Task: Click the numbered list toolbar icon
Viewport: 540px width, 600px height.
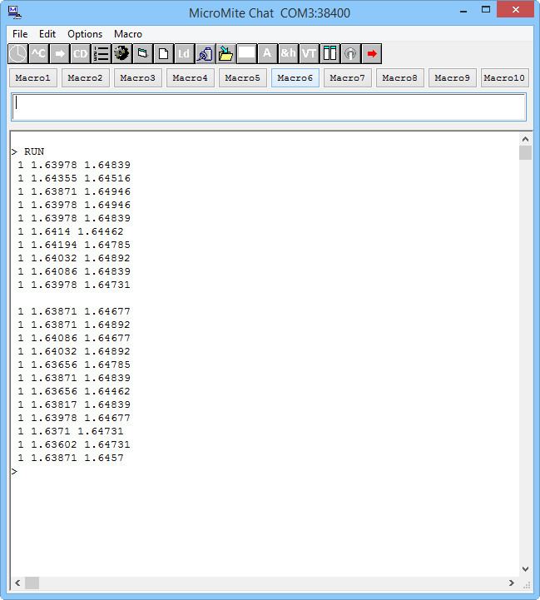Action: click(x=101, y=53)
